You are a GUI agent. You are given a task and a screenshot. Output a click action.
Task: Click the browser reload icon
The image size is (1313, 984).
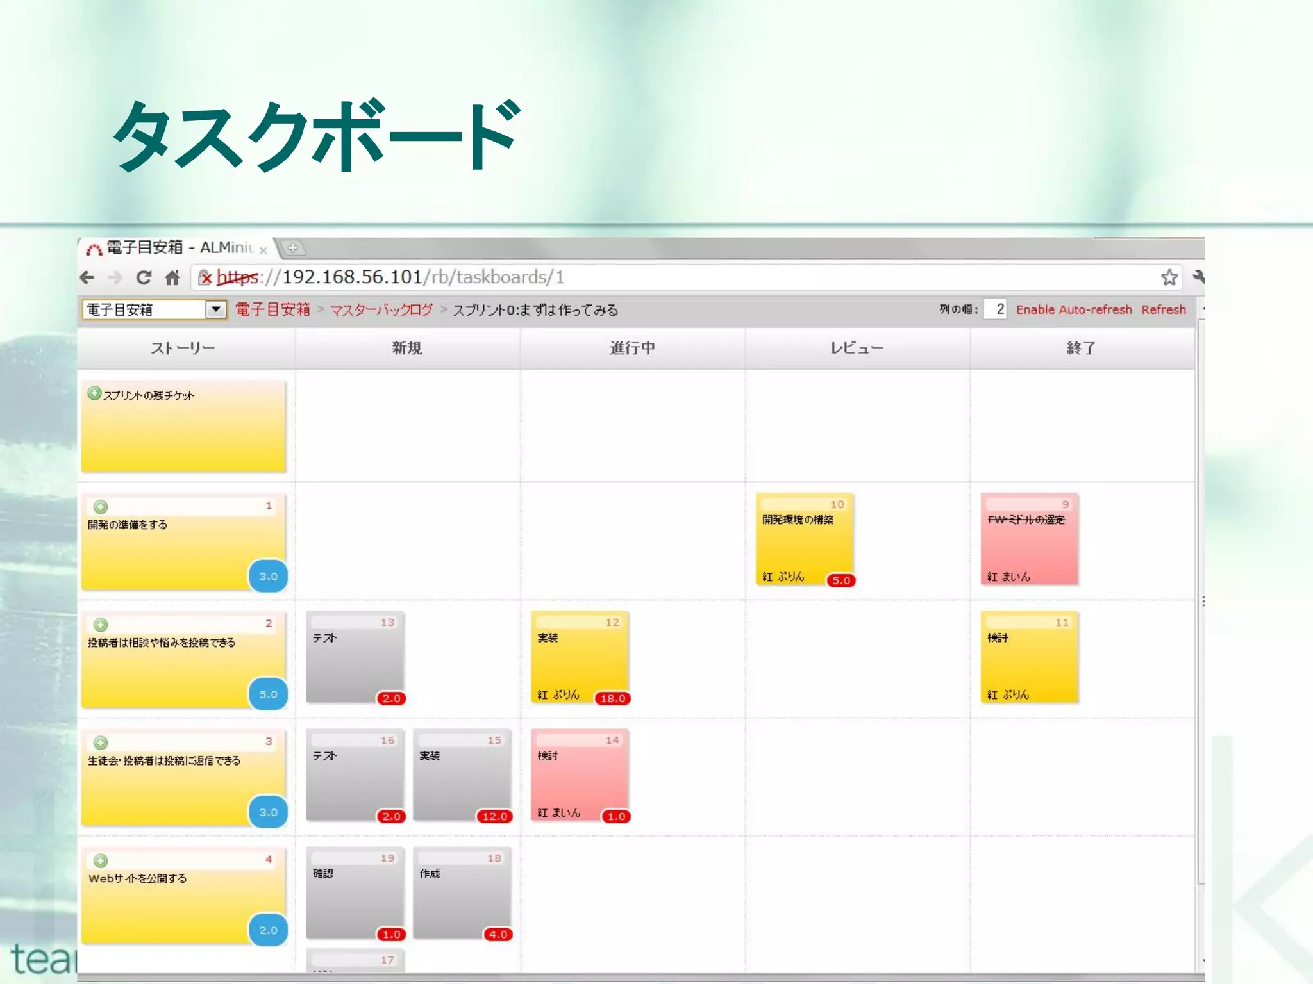click(144, 277)
